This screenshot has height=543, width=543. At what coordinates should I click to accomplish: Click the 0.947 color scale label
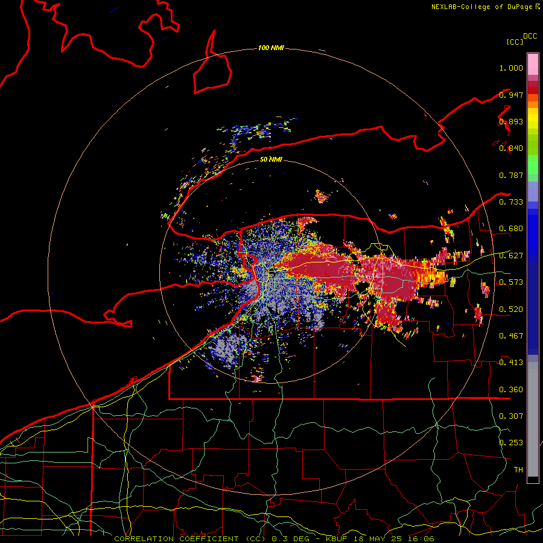[511, 95]
